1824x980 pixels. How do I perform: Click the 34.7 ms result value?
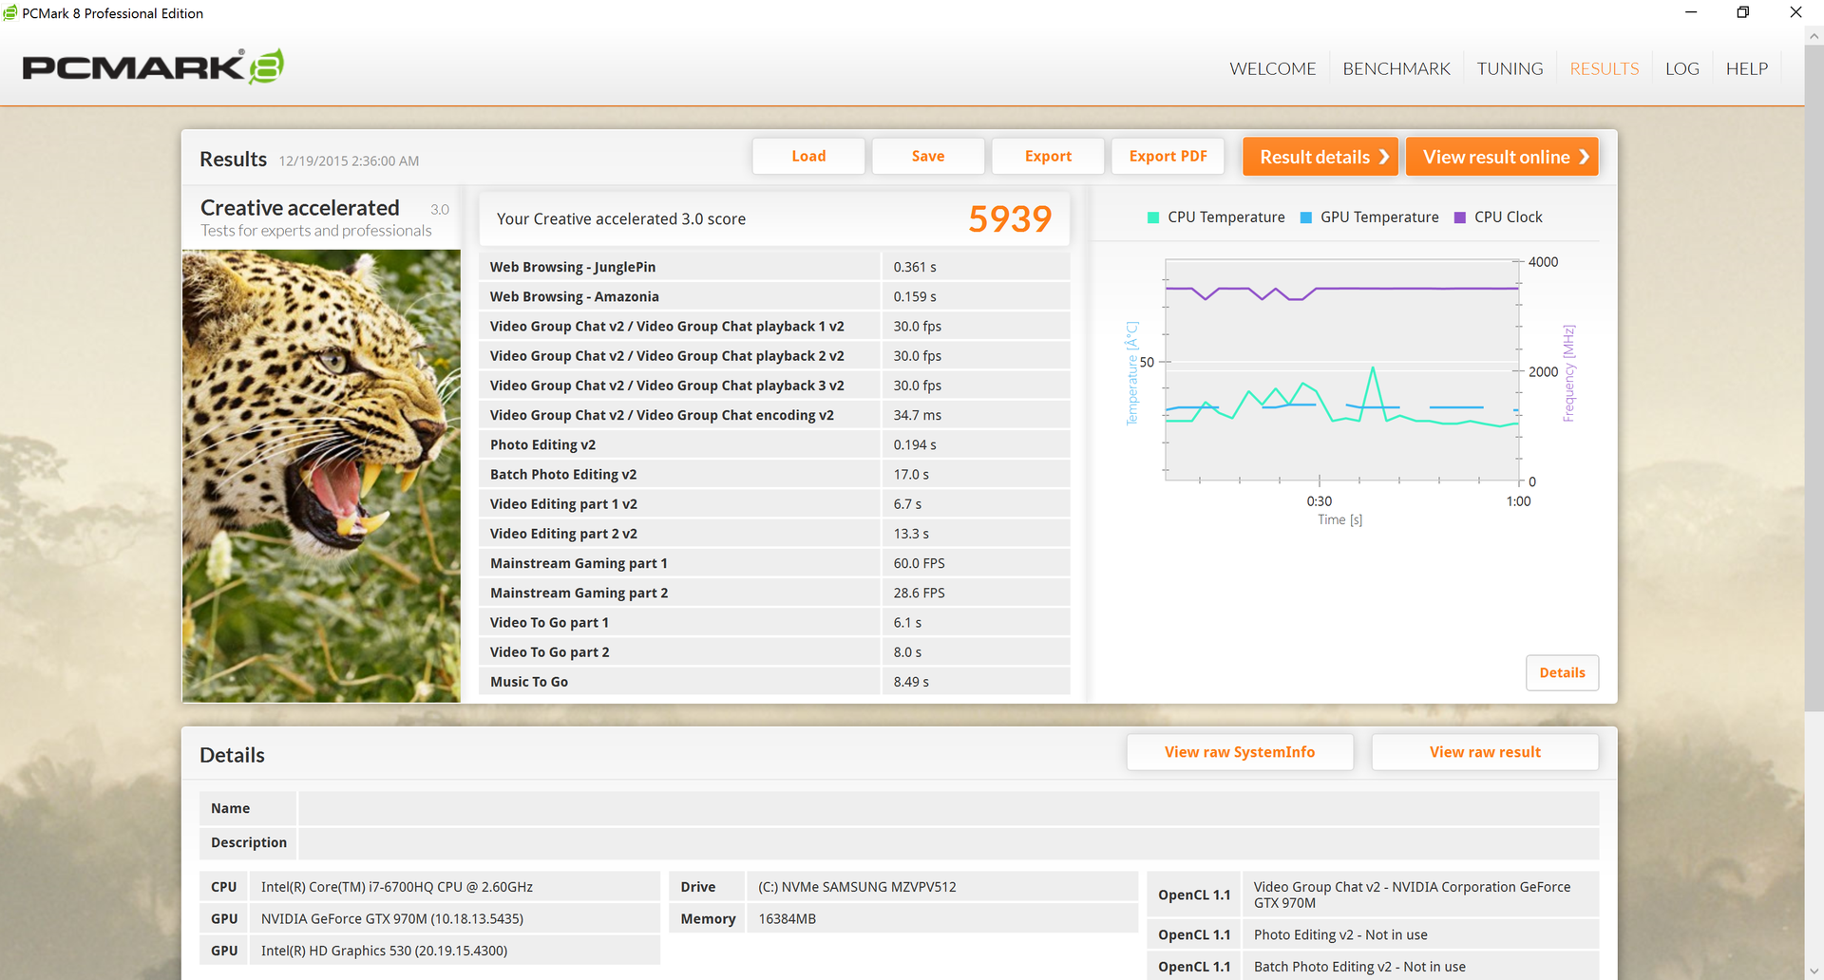917,415
